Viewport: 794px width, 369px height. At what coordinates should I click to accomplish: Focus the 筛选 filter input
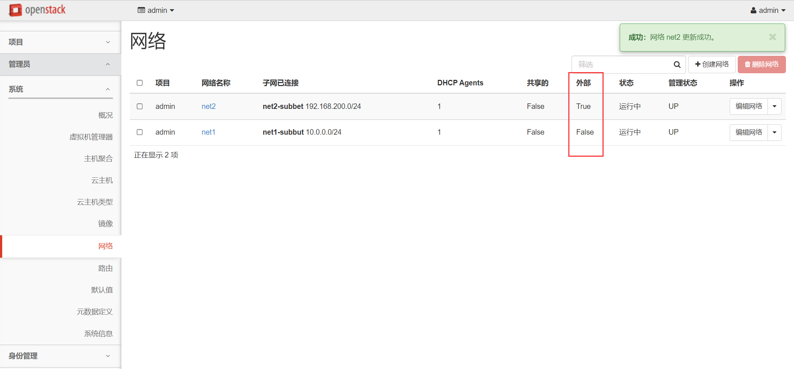tap(623, 64)
